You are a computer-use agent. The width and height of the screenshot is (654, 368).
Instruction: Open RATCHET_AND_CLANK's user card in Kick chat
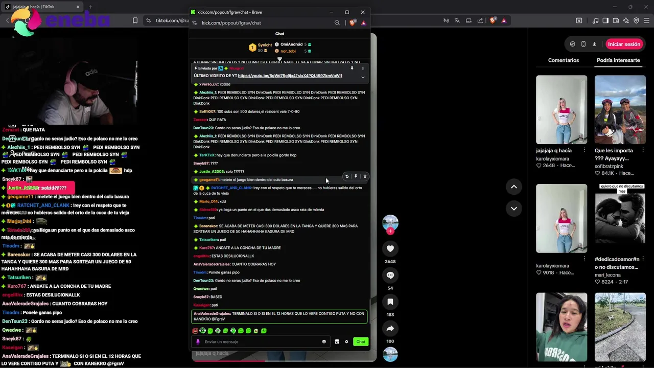pyautogui.click(x=231, y=188)
